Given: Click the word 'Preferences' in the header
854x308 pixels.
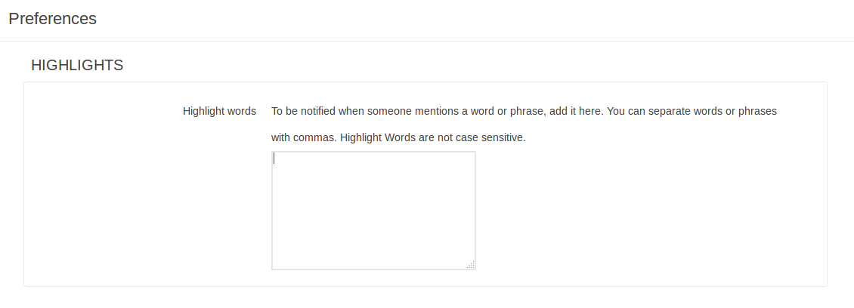Looking at the screenshot, I should (x=53, y=19).
